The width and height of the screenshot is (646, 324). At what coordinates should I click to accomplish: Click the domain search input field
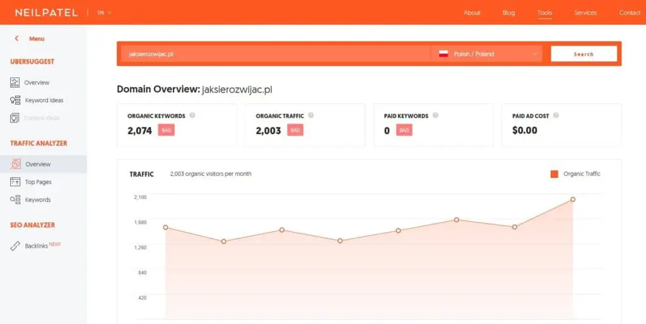275,54
